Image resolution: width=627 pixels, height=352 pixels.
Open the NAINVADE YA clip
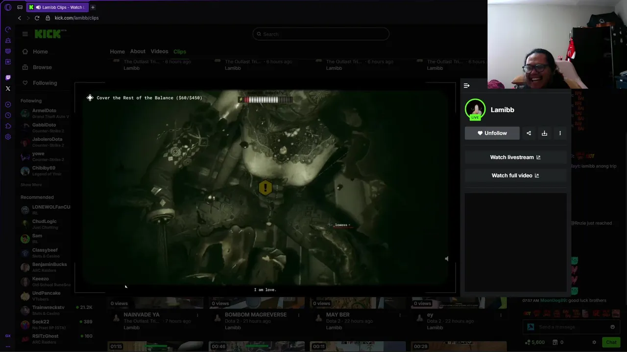tap(142, 315)
